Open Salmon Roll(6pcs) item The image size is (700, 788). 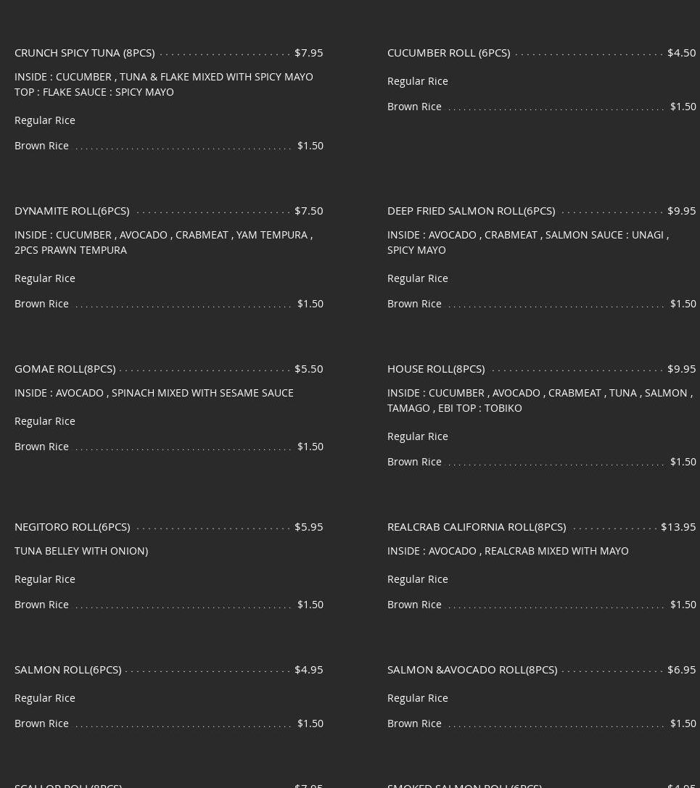point(67,669)
